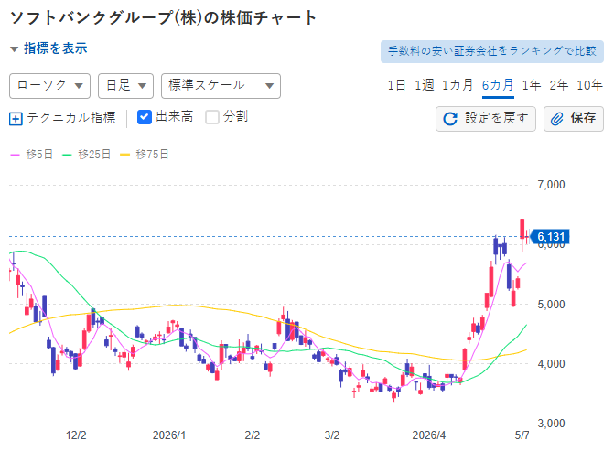This screenshot has height=451, width=614.
Task: Click the 2026/1 date axis label
Action: pos(169,435)
